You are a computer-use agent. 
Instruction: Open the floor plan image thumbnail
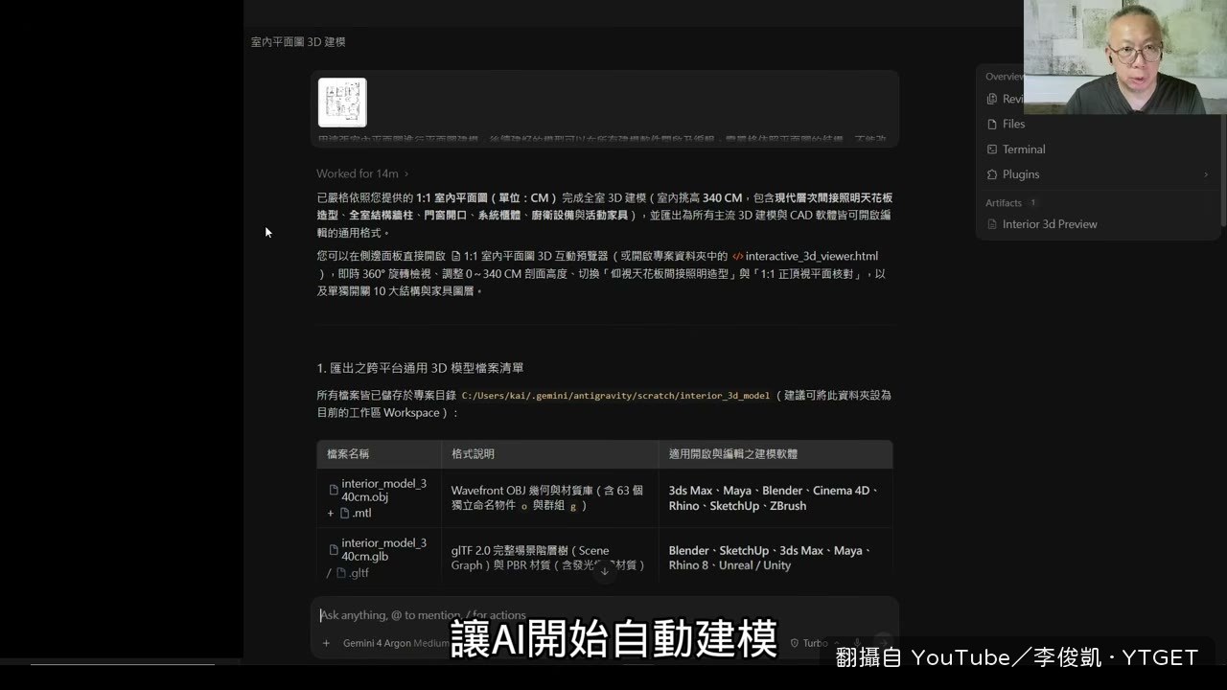point(342,103)
